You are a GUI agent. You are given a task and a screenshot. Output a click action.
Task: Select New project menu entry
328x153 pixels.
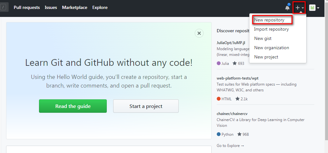(266, 57)
